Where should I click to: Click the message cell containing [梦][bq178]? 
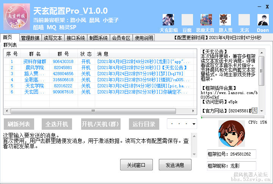[x=140, y=74]
